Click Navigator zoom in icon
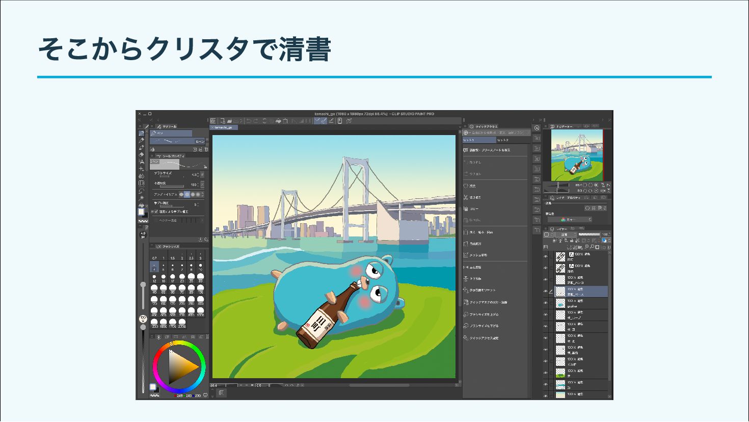749x422 pixels. click(590, 185)
